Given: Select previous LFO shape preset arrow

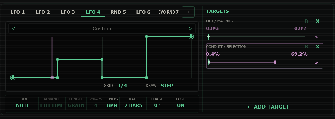Looking at the screenshot, I should [13, 29].
